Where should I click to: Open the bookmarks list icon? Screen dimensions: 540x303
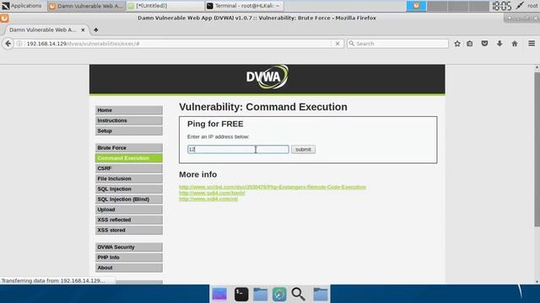(x=470, y=44)
